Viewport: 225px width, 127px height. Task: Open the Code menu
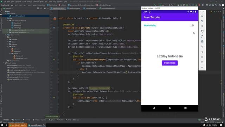click(24, 1)
